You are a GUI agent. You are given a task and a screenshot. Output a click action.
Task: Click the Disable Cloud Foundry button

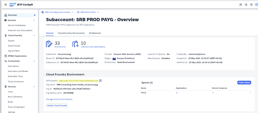57,105
